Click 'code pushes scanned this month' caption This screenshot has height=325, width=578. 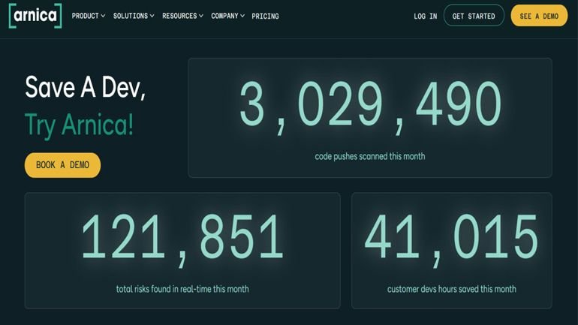pos(370,156)
